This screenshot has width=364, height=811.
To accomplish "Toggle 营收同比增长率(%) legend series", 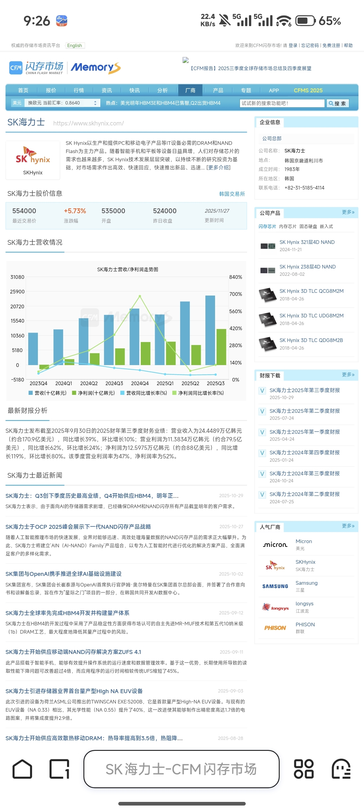I will [144, 393].
